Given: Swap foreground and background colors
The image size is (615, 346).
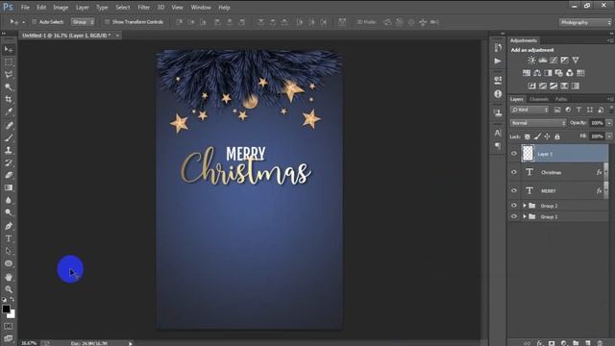Looking at the screenshot, I should pos(12,299).
